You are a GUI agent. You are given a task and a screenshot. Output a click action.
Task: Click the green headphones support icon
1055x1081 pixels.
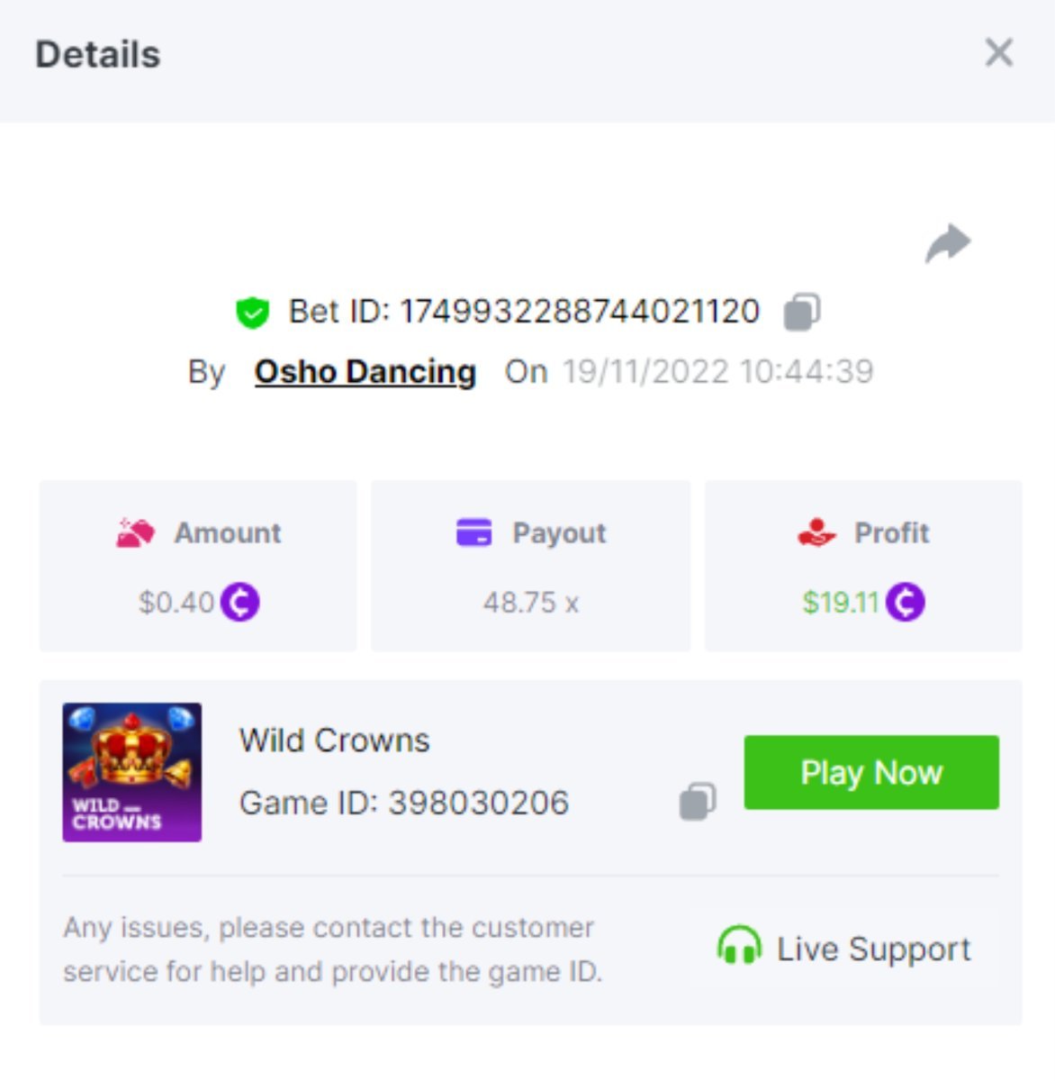tap(739, 947)
